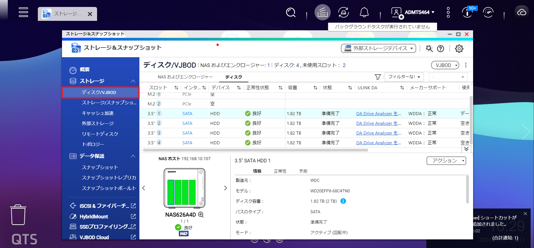
Task: Switch to NAS およびエンクロージャー tab
Action: click(185, 77)
